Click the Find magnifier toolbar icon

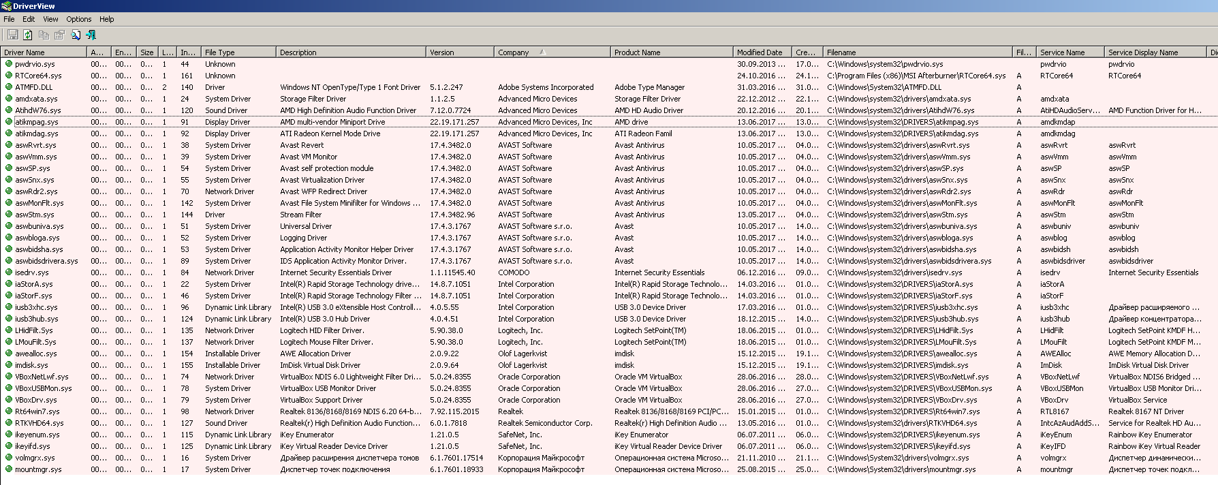[x=76, y=35]
